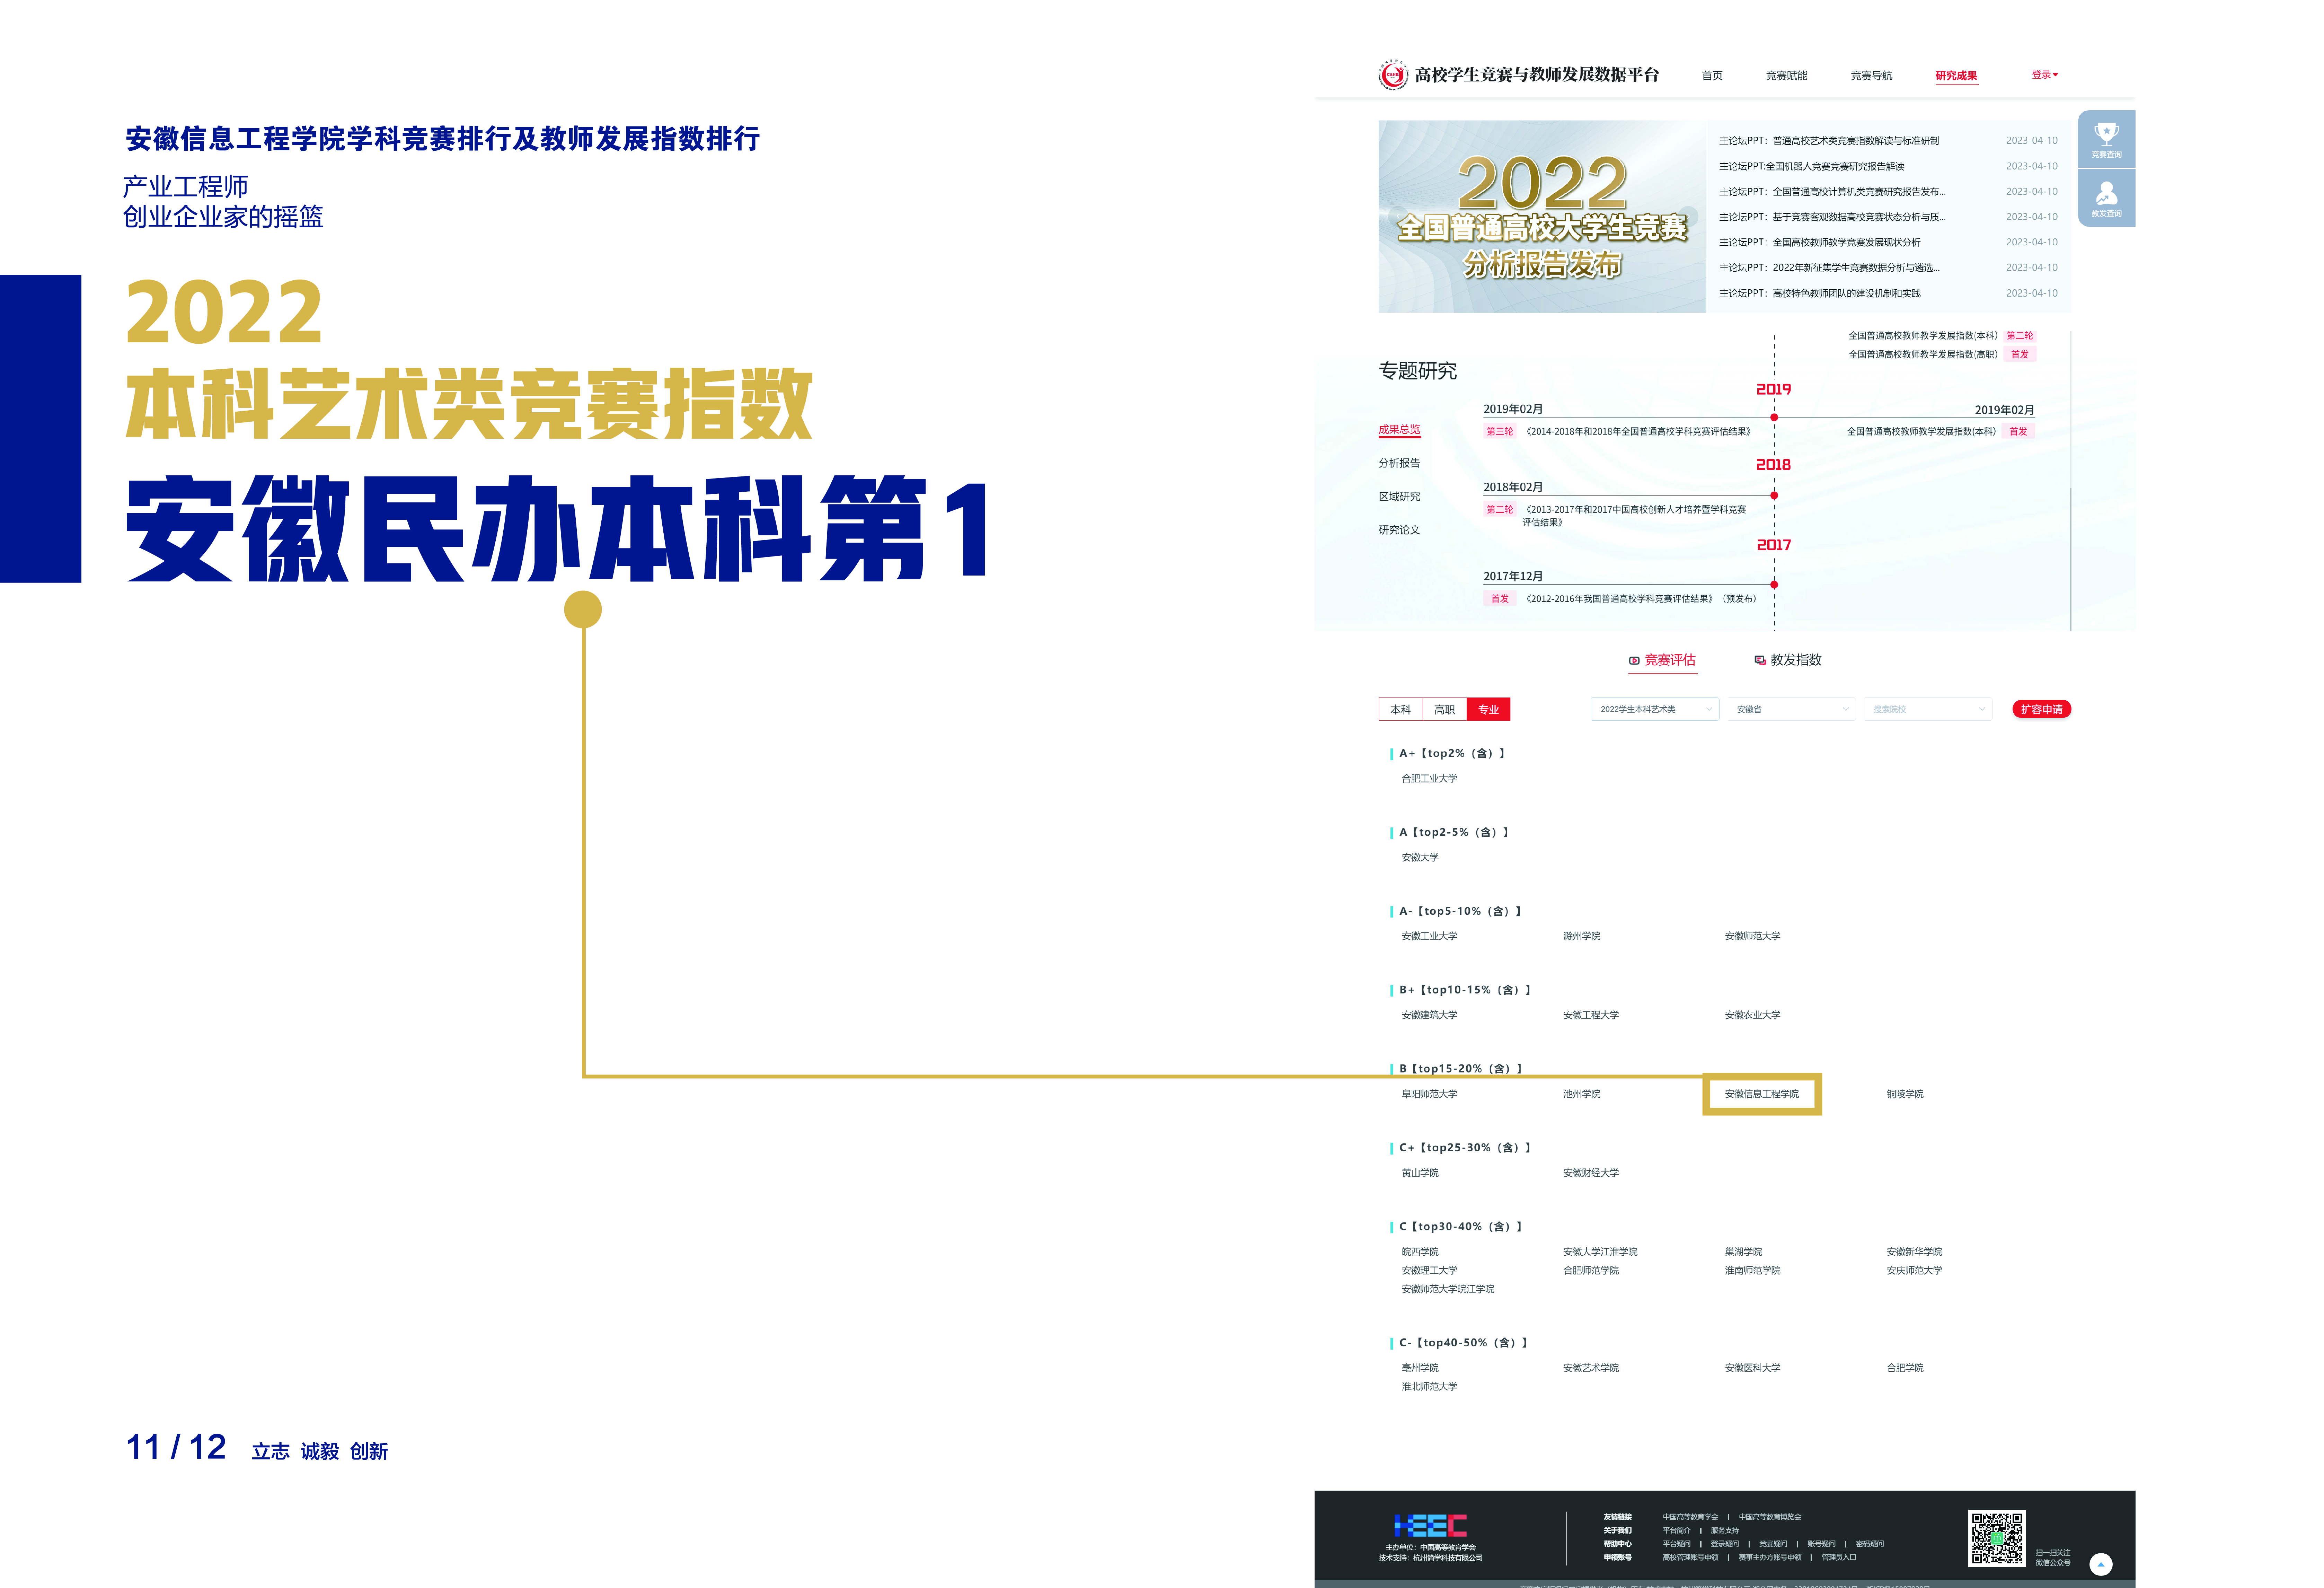Viewport: 2324px width, 1588px height.
Task: Click the 教发指数 chat icon
Action: pyautogui.click(x=1760, y=660)
